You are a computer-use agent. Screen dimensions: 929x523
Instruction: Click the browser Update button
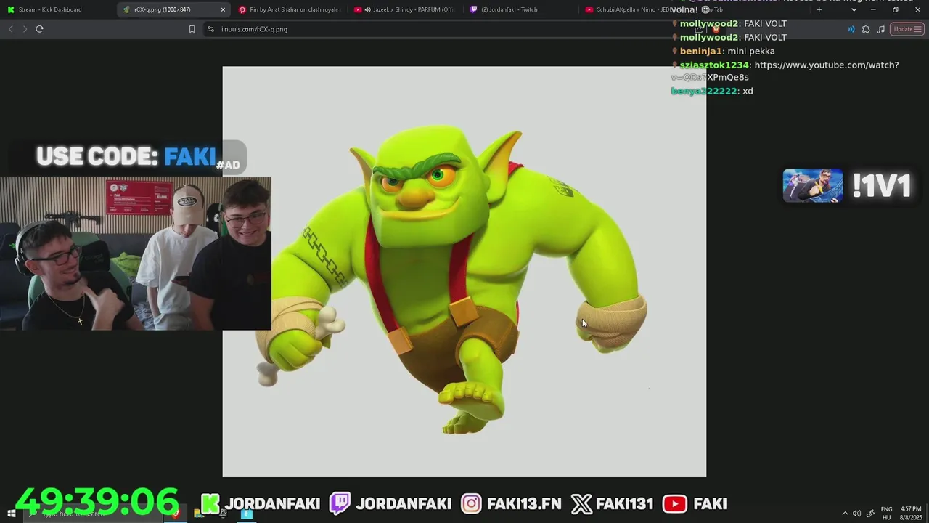coord(907,29)
